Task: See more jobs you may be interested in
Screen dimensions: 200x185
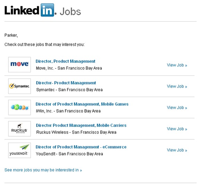Action: (43, 170)
